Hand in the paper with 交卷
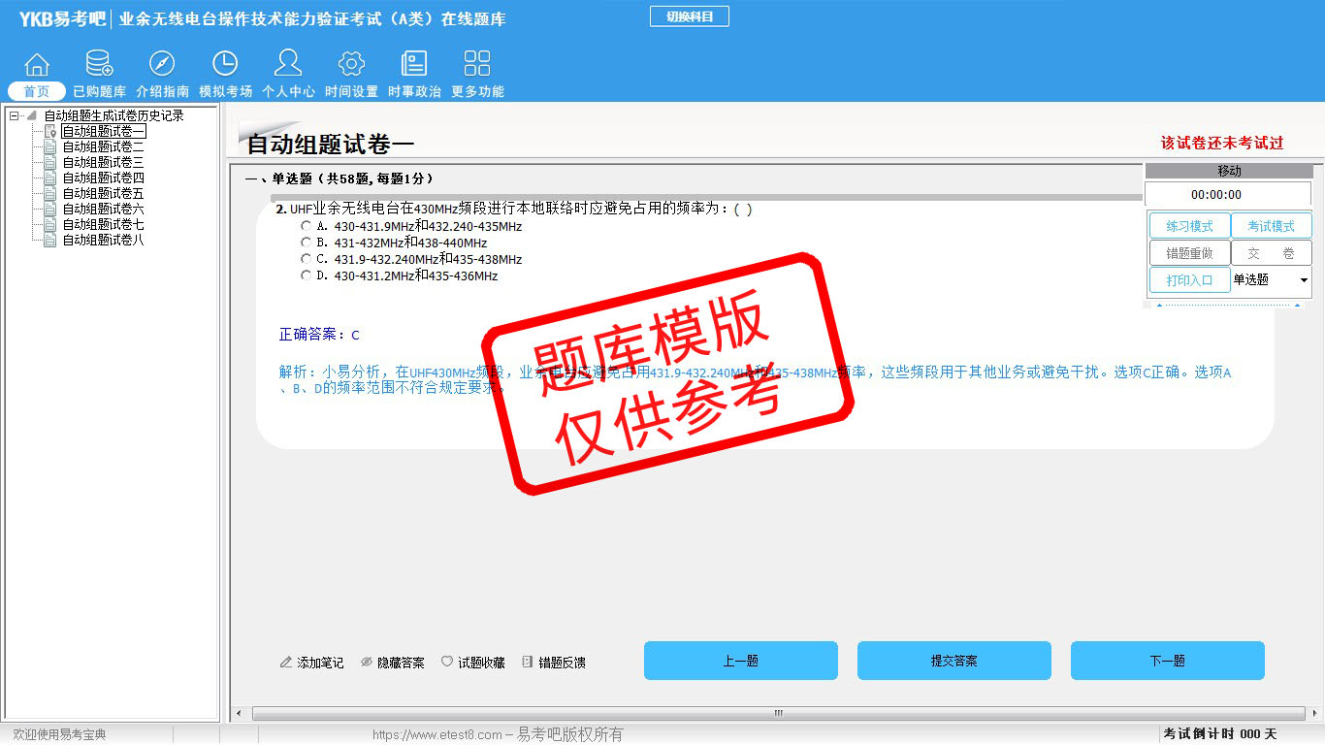Screen dimensions: 1325x745 (x=1271, y=253)
